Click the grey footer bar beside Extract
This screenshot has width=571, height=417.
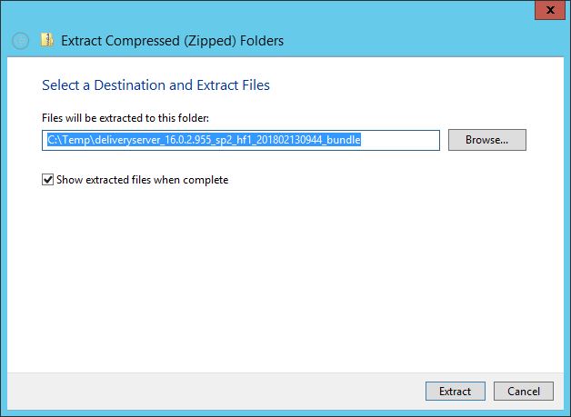[x=215, y=392]
